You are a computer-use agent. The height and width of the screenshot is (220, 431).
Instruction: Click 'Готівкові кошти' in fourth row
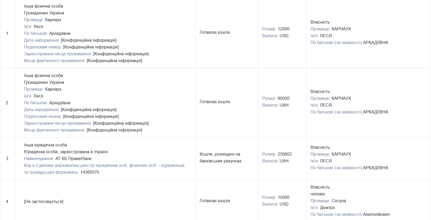click(215, 201)
